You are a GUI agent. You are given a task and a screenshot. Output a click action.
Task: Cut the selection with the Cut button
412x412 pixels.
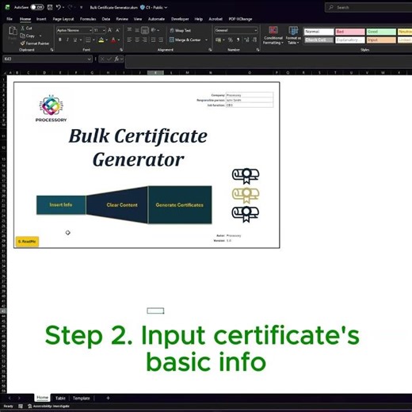point(26,28)
